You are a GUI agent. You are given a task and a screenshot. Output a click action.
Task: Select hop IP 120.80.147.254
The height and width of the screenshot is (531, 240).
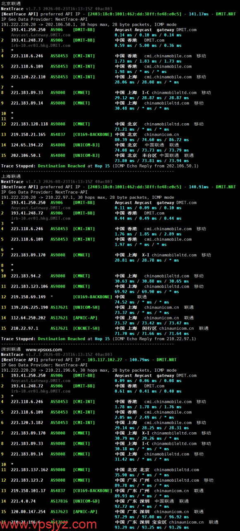point(28,512)
